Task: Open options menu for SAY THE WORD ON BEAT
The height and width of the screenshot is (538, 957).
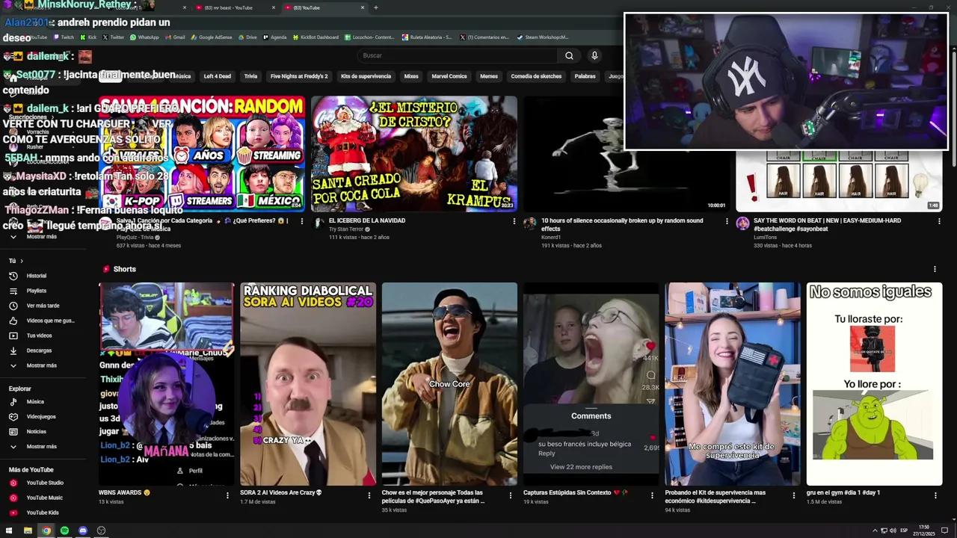Action: tap(939, 221)
